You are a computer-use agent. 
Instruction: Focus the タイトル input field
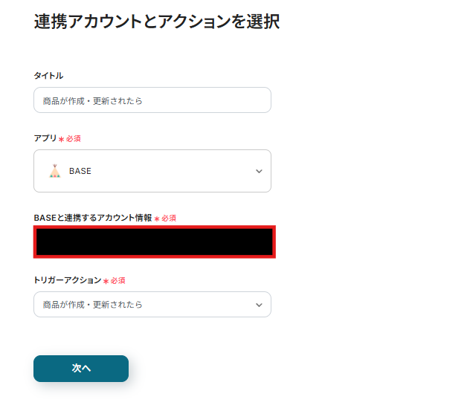point(152,100)
